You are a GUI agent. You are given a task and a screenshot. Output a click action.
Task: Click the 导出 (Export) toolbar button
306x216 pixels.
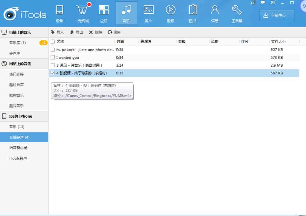(x=76, y=32)
